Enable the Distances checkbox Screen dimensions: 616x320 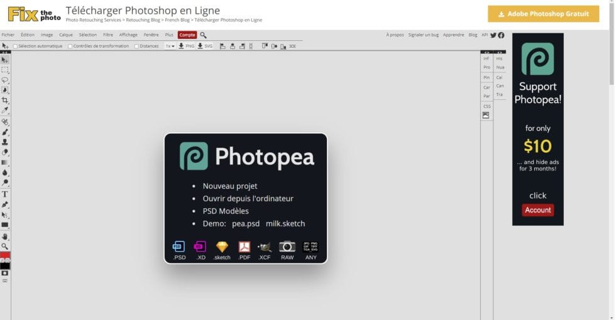[x=136, y=47]
